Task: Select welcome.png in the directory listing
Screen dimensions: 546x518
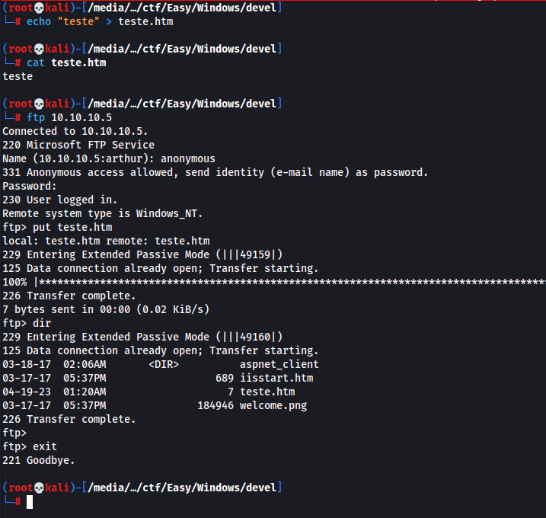Action: tap(273, 406)
